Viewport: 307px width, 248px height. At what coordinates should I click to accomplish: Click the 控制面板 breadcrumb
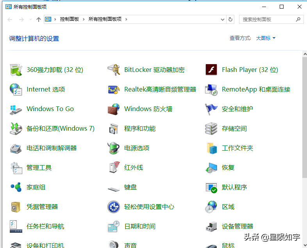(x=69, y=19)
